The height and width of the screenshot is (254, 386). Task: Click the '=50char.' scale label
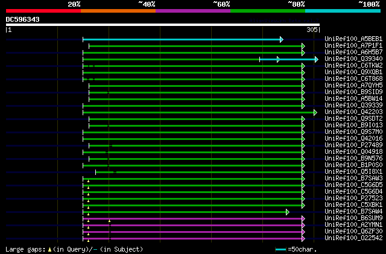click(x=303, y=249)
